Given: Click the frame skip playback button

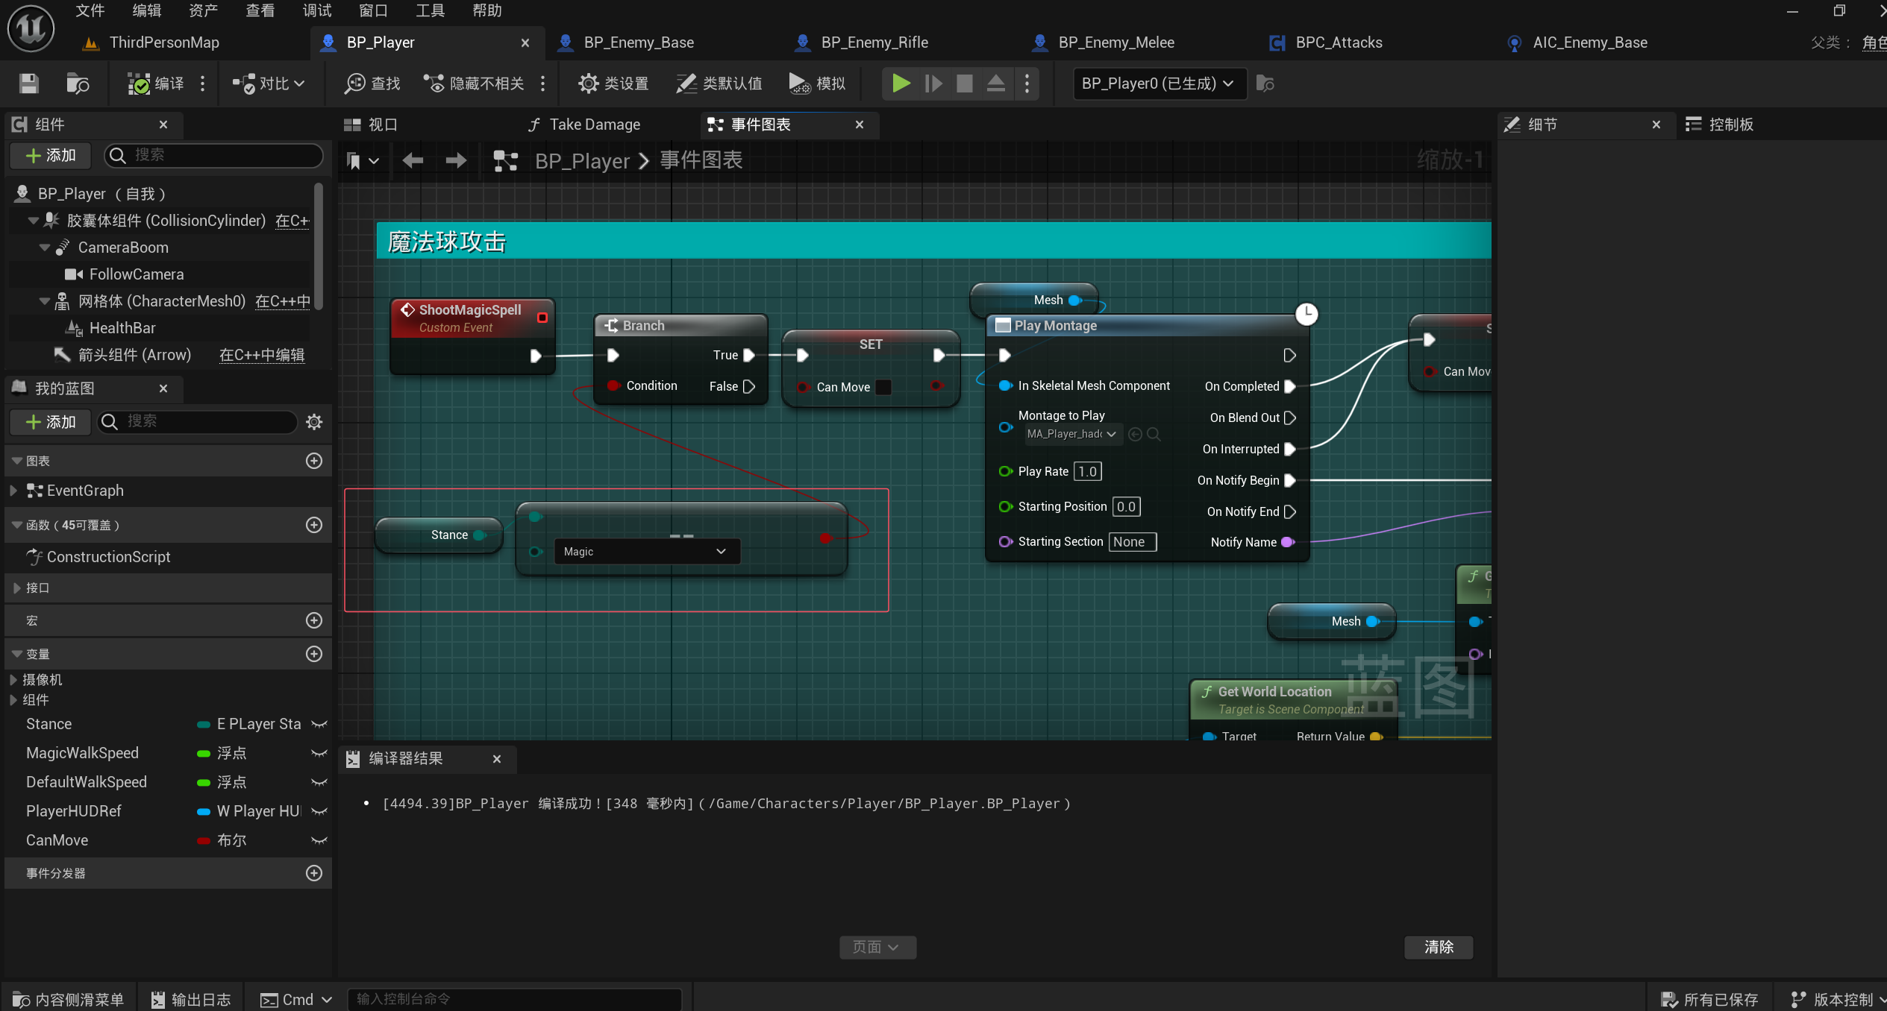Looking at the screenshot, I should [x=933, y=84].
